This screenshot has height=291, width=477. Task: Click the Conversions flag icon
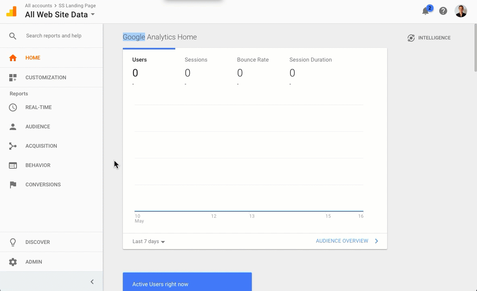point(13,185)
